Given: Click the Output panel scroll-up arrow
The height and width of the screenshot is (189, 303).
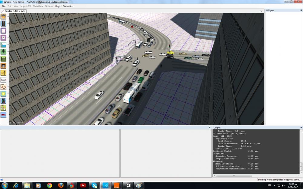Looking at the screenshot, I should coord(301,131).
